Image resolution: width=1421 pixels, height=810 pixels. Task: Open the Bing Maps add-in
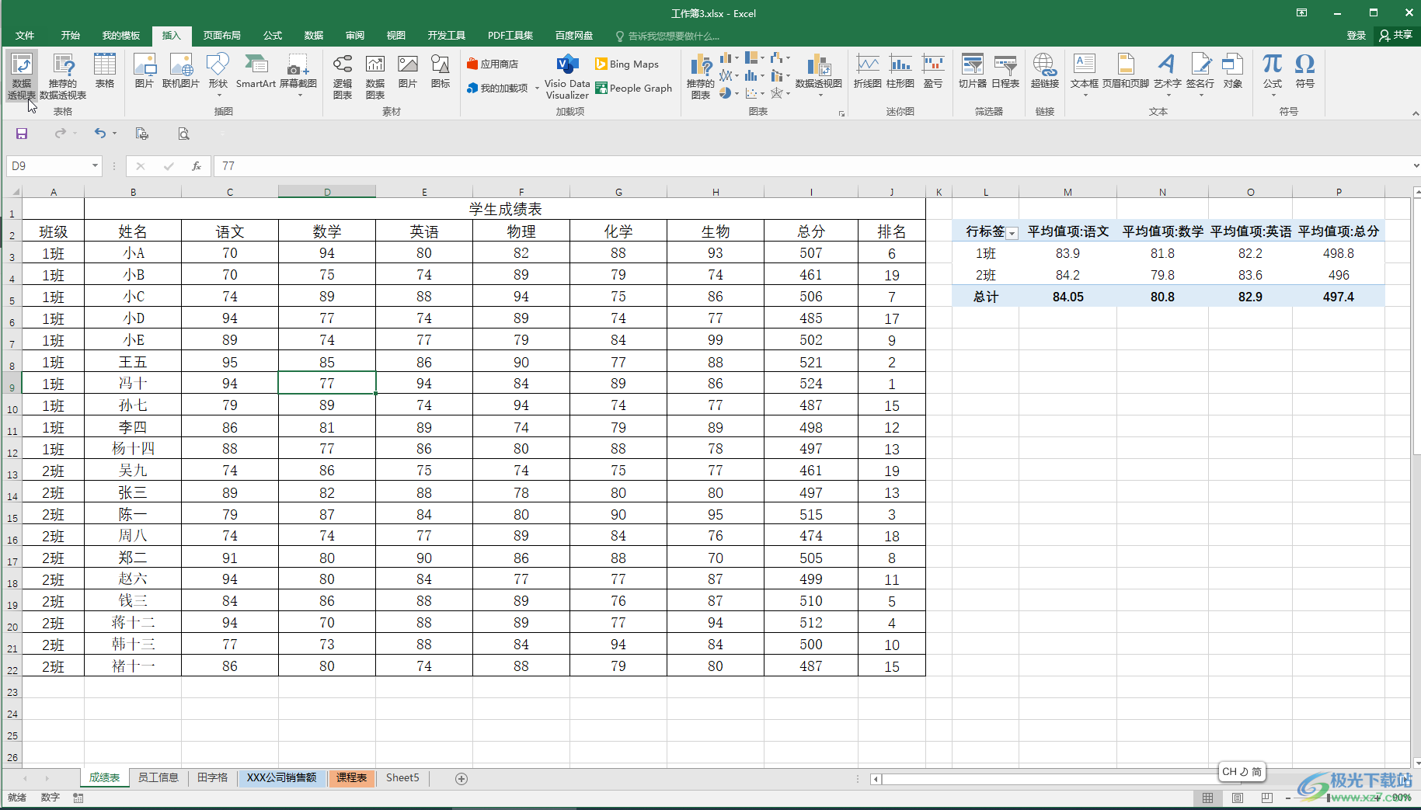click(627, 64)
